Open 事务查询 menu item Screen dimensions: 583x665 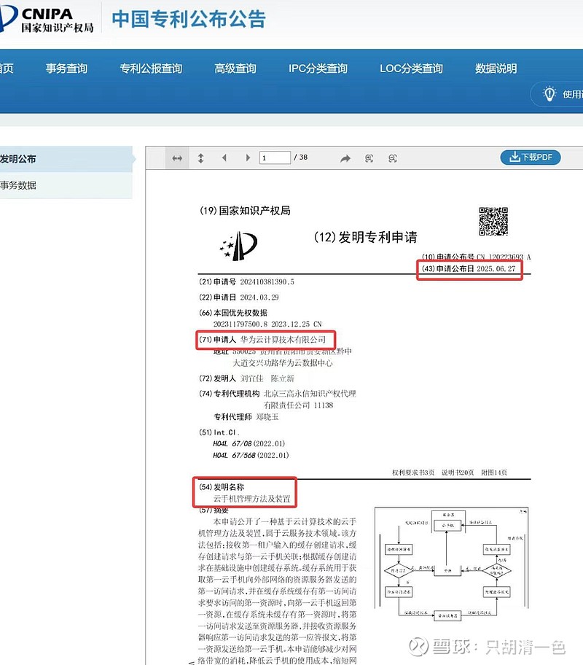click(x=66, y=69)
